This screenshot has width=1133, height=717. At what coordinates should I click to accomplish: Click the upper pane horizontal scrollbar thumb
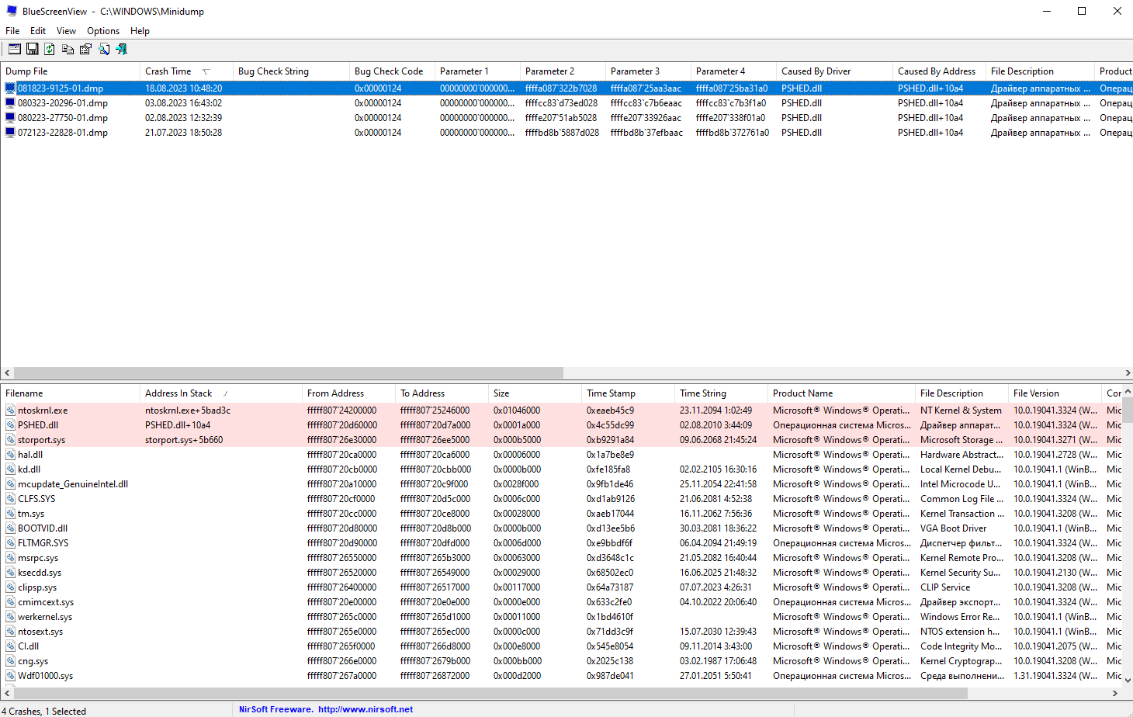289,372
